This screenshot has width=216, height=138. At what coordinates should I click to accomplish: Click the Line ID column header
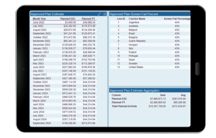point(121,19)
